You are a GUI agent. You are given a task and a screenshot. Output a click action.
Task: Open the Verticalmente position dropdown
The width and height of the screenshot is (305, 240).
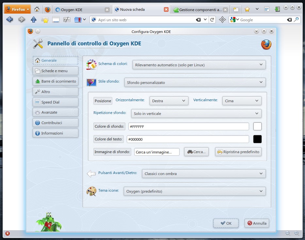click(x=242, y=101)
